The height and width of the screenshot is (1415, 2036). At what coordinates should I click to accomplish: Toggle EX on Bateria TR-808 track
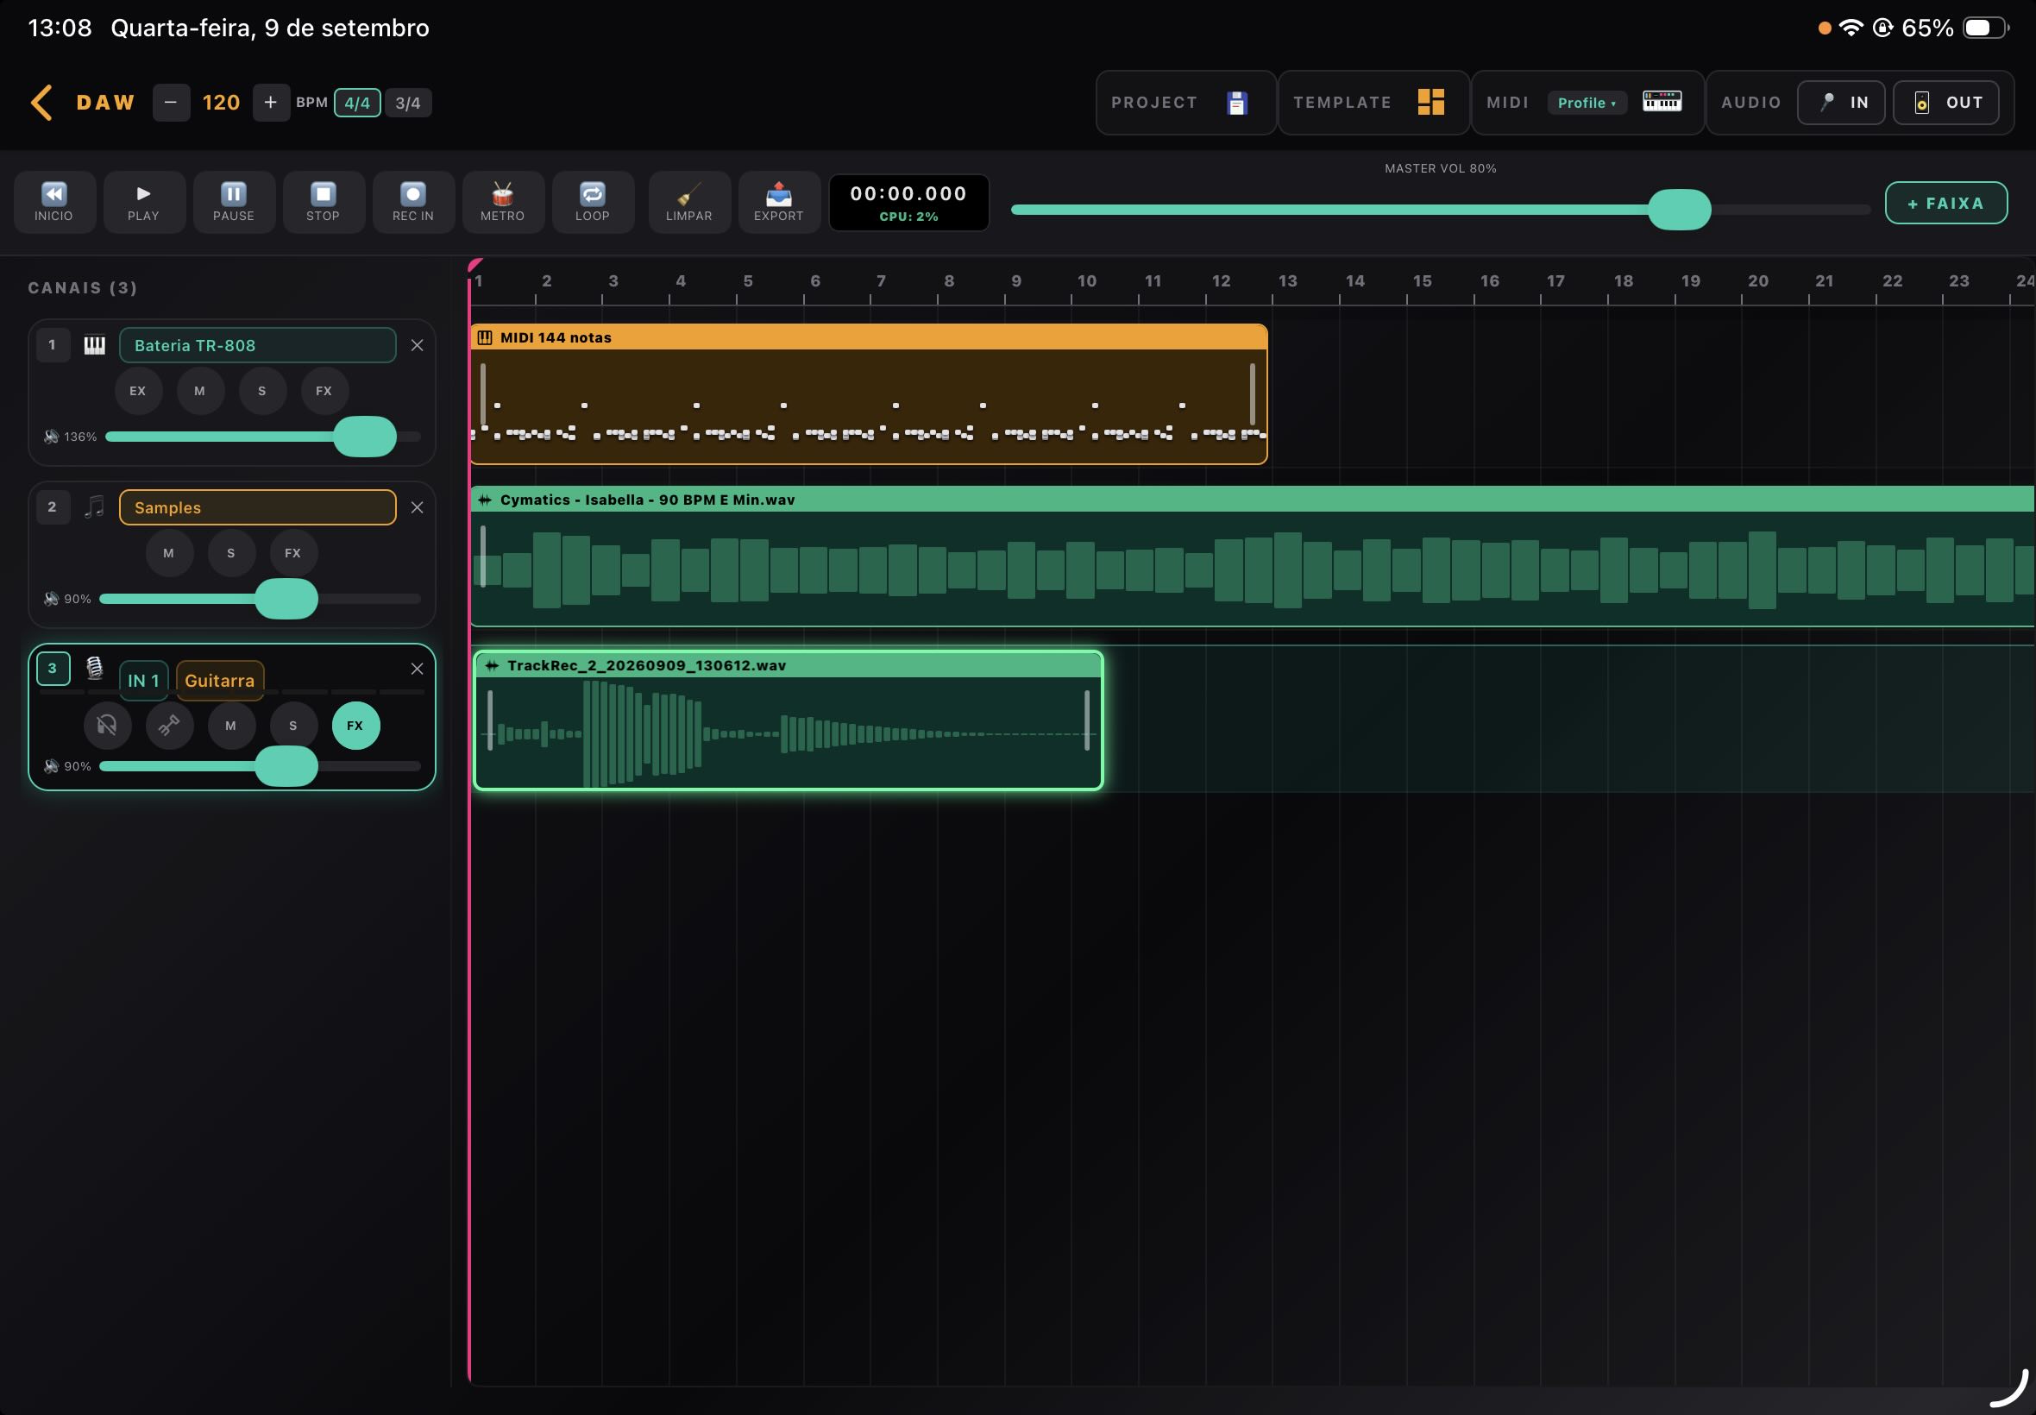pyautogui.click(x=138, y=391)
